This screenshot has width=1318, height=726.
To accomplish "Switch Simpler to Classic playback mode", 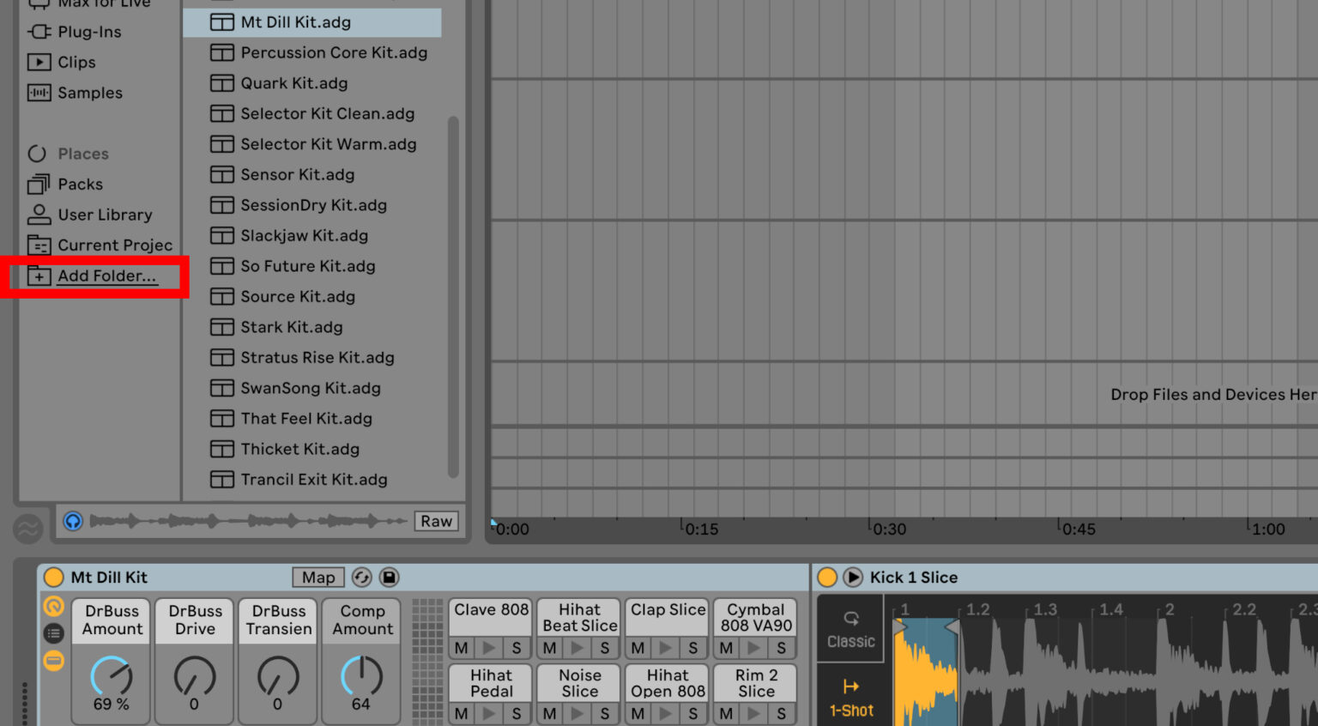I will pyautogui.click(x=850, y=629).
